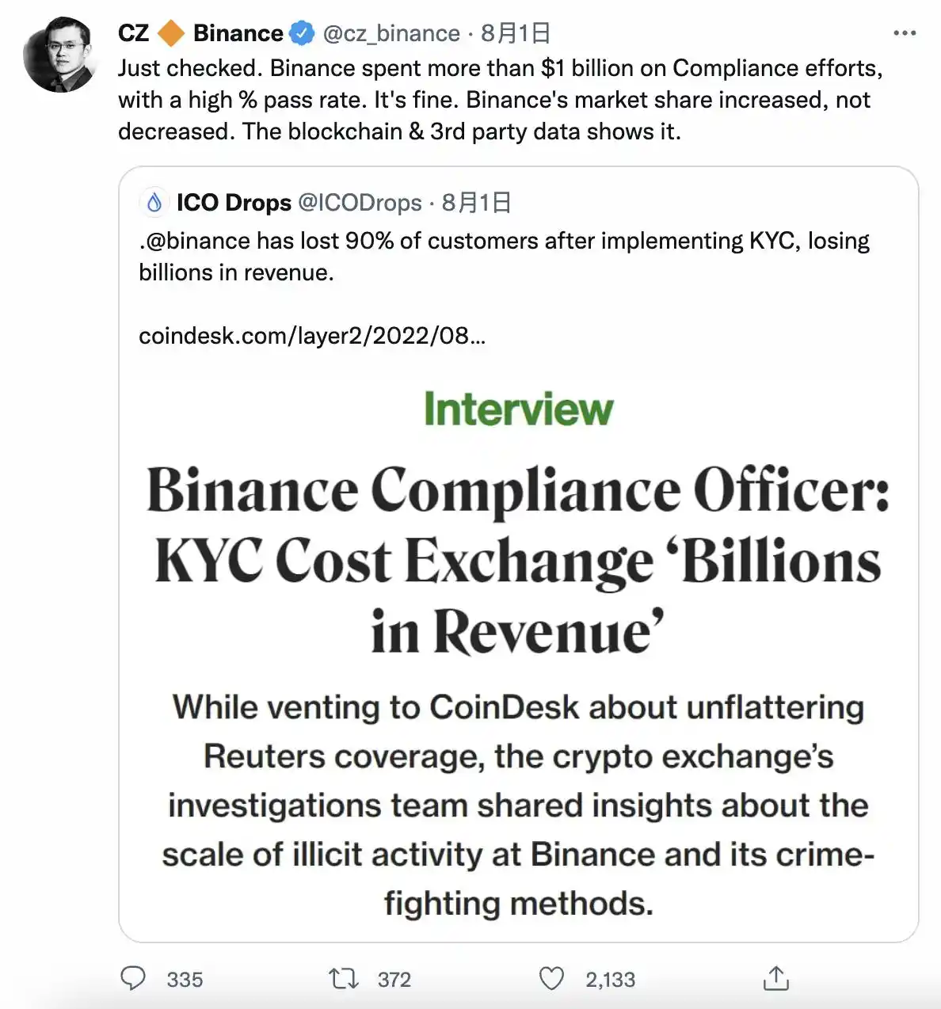Click the 2,133 likes count
The width and height of the screenshot is (941, 1009).
[x=610, y=980]
